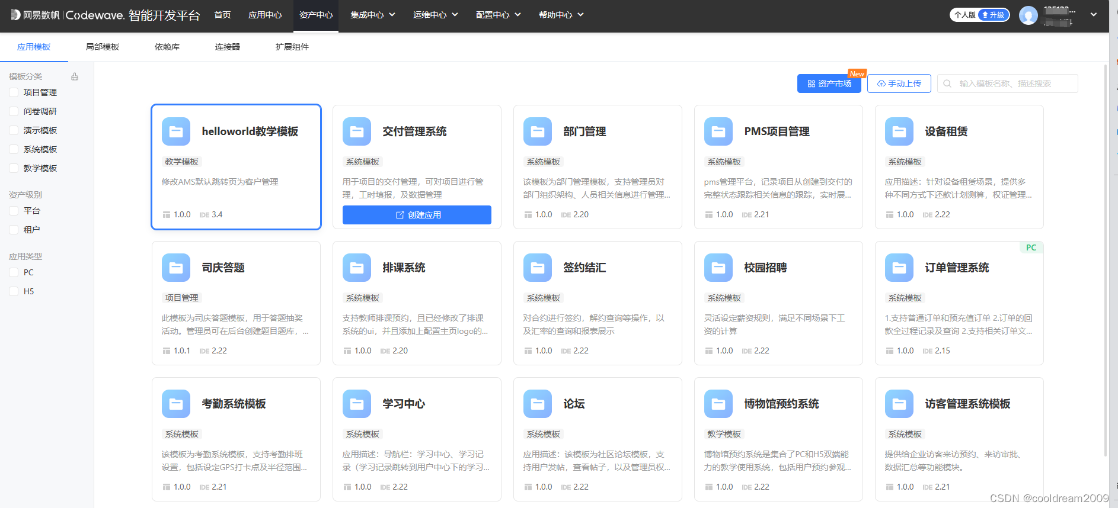Click the version icon on helloworld教学模板 card
Screen dimensions: 1118x508
(167, 214)
